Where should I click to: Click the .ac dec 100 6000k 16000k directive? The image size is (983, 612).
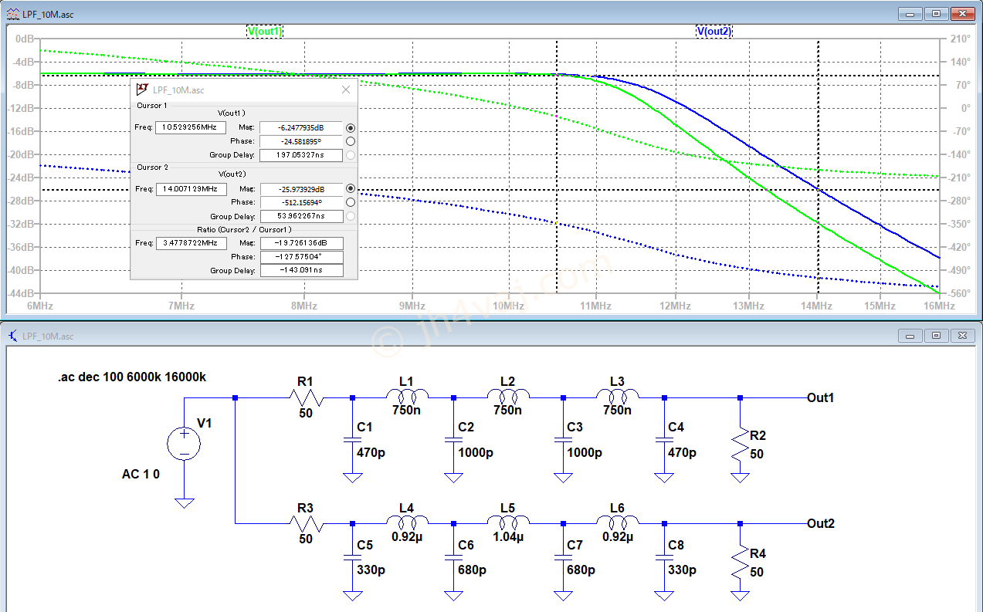131,377
